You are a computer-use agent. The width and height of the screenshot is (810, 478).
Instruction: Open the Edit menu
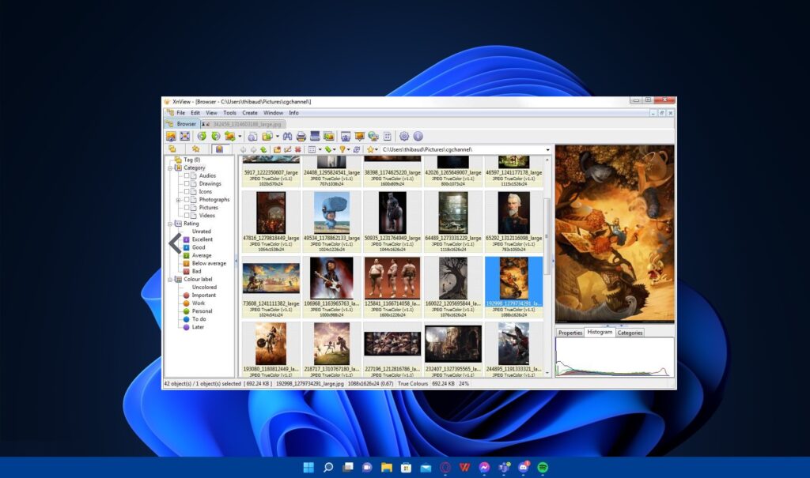[195, 112]
